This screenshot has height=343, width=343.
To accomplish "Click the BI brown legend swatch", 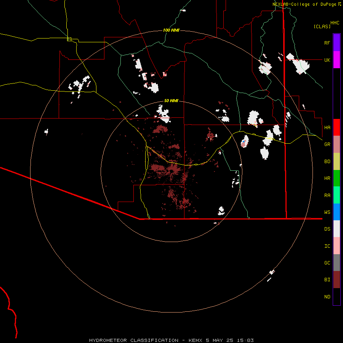I will pos(337,280).
